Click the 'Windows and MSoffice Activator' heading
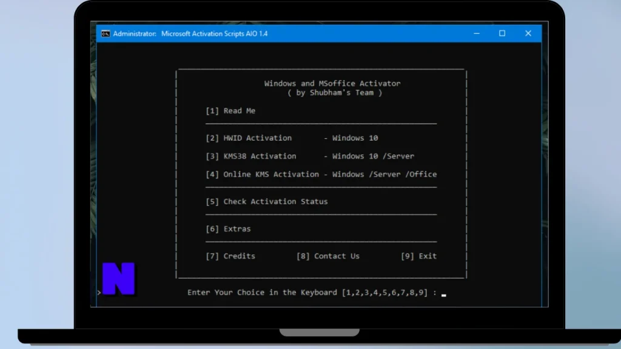The width and height of the screenshot is (621, 349). [332, 84]
